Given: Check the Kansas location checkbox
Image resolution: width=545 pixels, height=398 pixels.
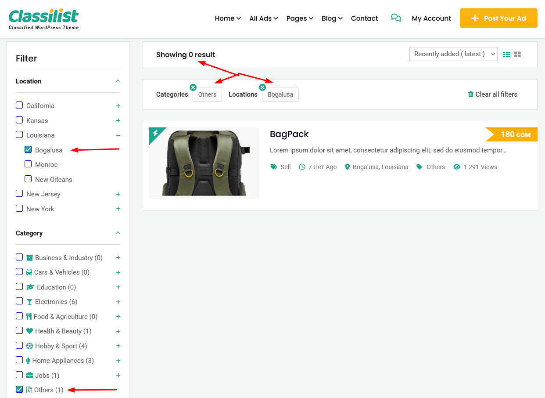Looking at the screenshot, I should [19, 120].
